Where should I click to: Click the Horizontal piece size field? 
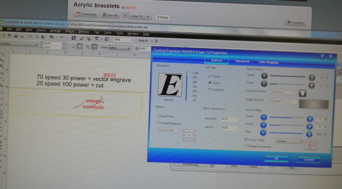click(228, 119)
